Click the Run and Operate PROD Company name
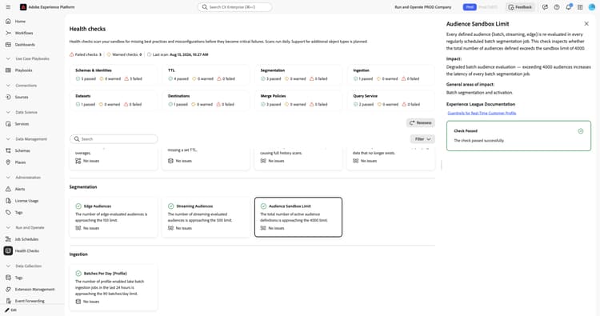 tap(423, 7)
